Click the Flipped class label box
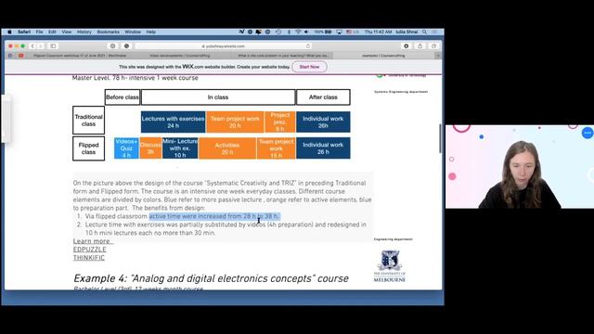 (x=89, y=148)
